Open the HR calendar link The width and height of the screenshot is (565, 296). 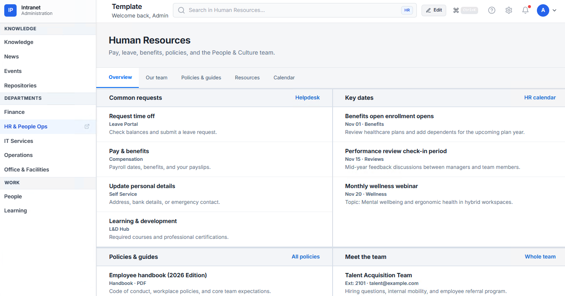pyautogui.click(x=540, y=98)
